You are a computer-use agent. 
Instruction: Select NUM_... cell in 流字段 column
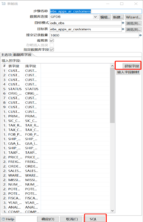click(x=32, y=184)
